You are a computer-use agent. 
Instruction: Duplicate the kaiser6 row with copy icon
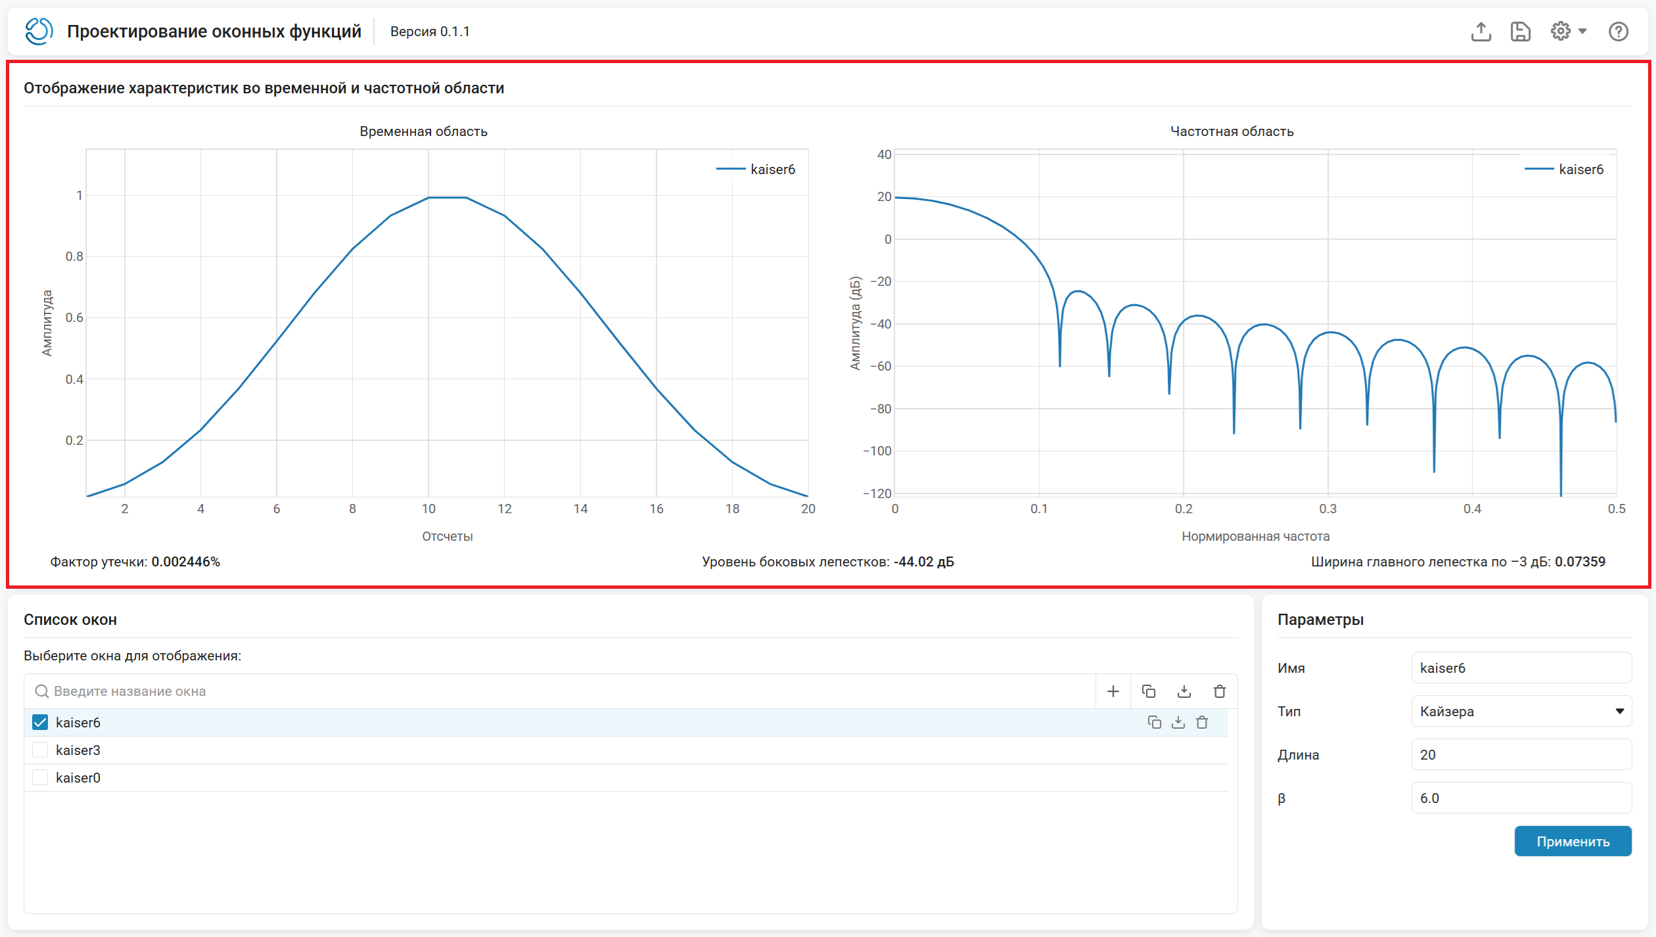pos(1155,722)
